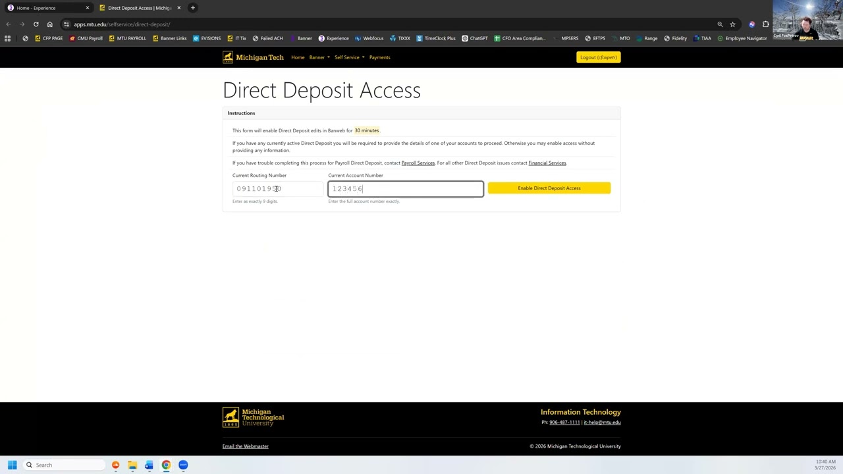The image size is (843, 474).
Task: Open the CMU Payroll bookmark
Action: tap(86, 38)
